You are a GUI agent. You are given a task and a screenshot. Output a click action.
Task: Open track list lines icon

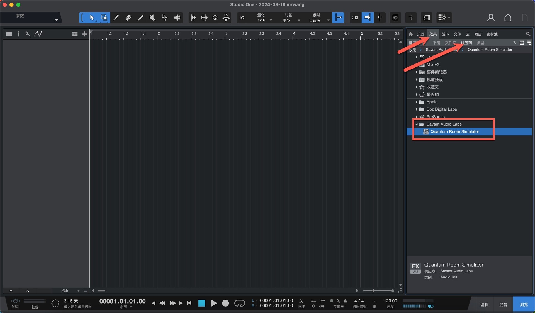9,34
